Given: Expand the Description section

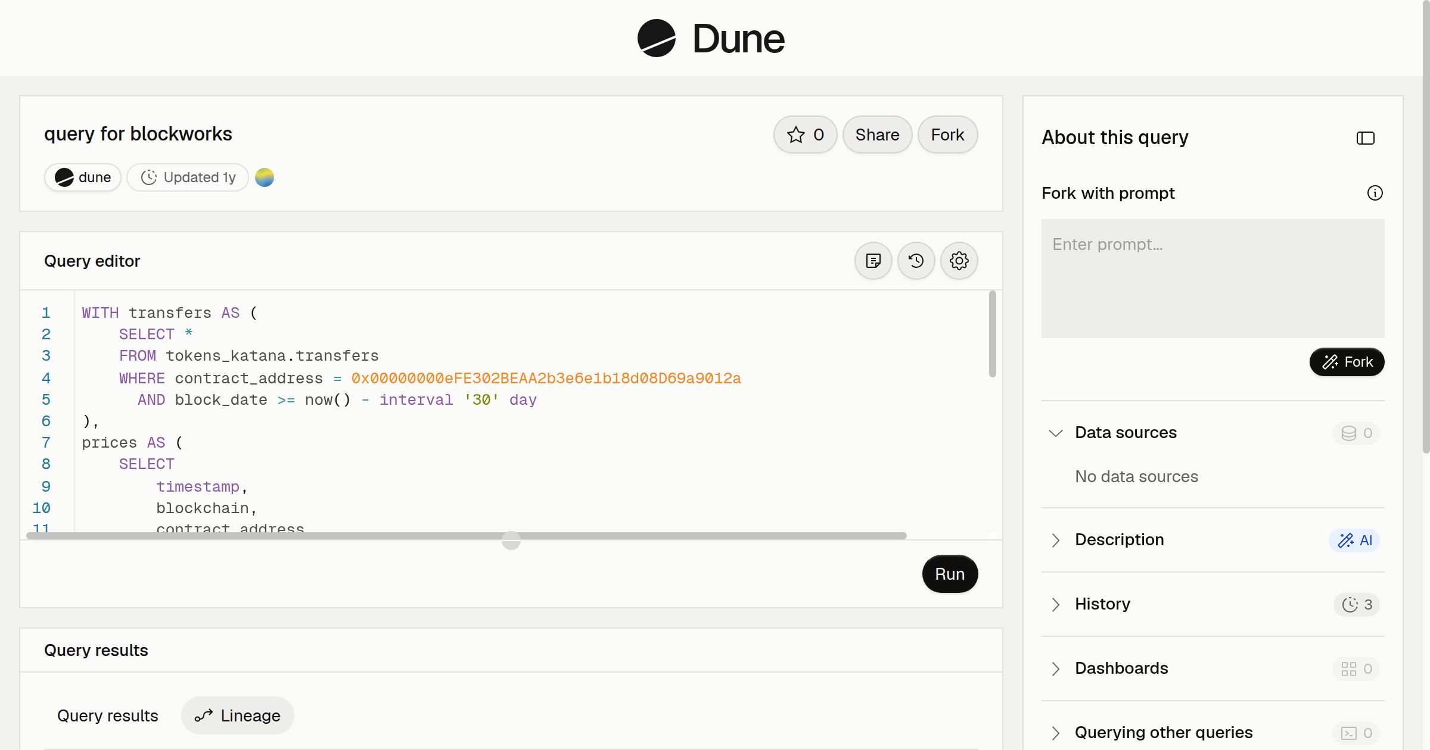Looking at the screenshot, I should pyautogui.click(x=1055, y=540).
